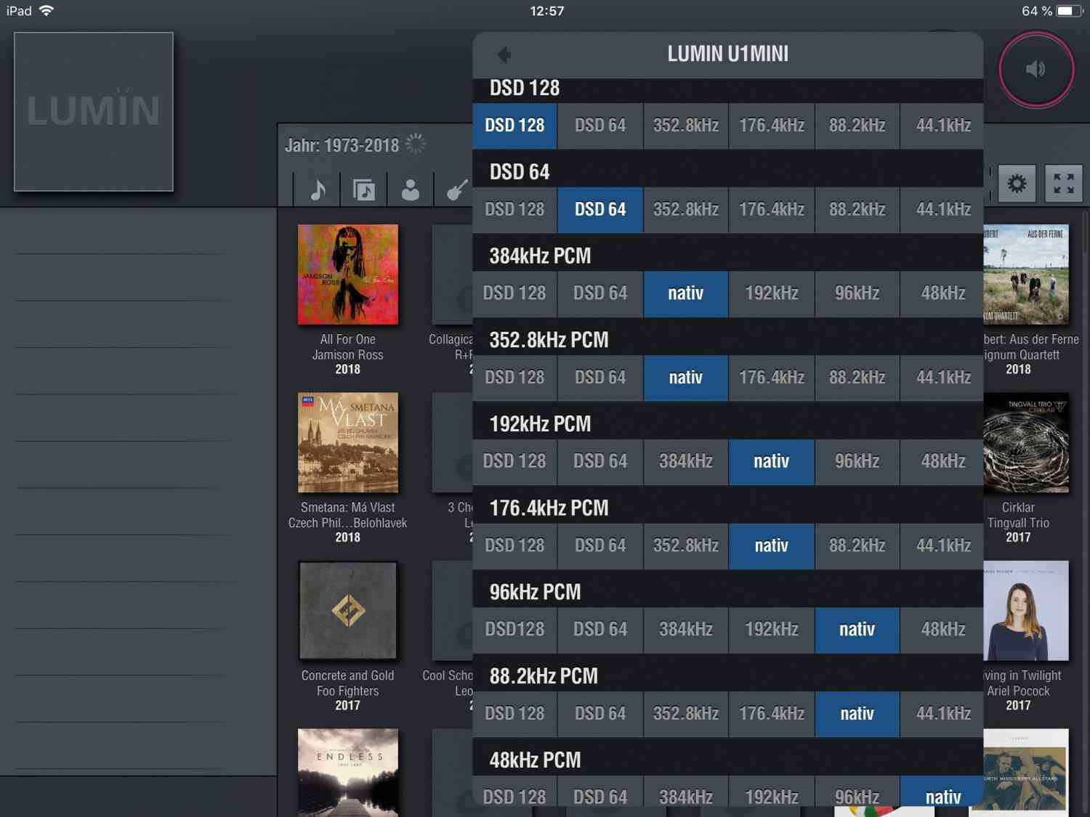Viewport: 1090px width, 817px height.
Task: Open Smetana Má Vlast album cover
Action: [348, 442]
